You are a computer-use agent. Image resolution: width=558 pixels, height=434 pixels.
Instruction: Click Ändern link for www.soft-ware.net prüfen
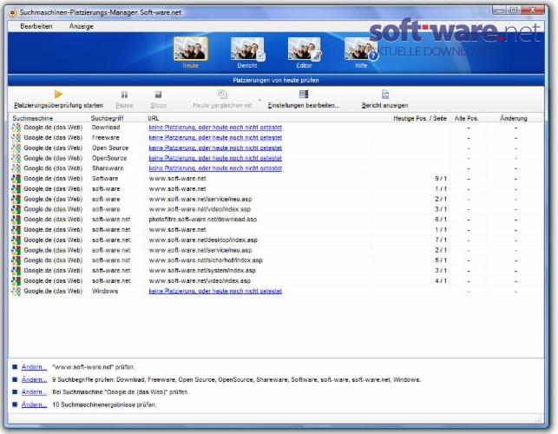[x=34, y=367]
